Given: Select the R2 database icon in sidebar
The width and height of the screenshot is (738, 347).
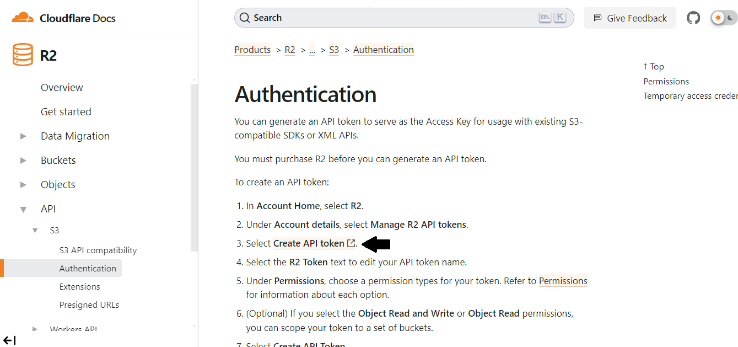Looking at the screenshot, I should [22, 55].
